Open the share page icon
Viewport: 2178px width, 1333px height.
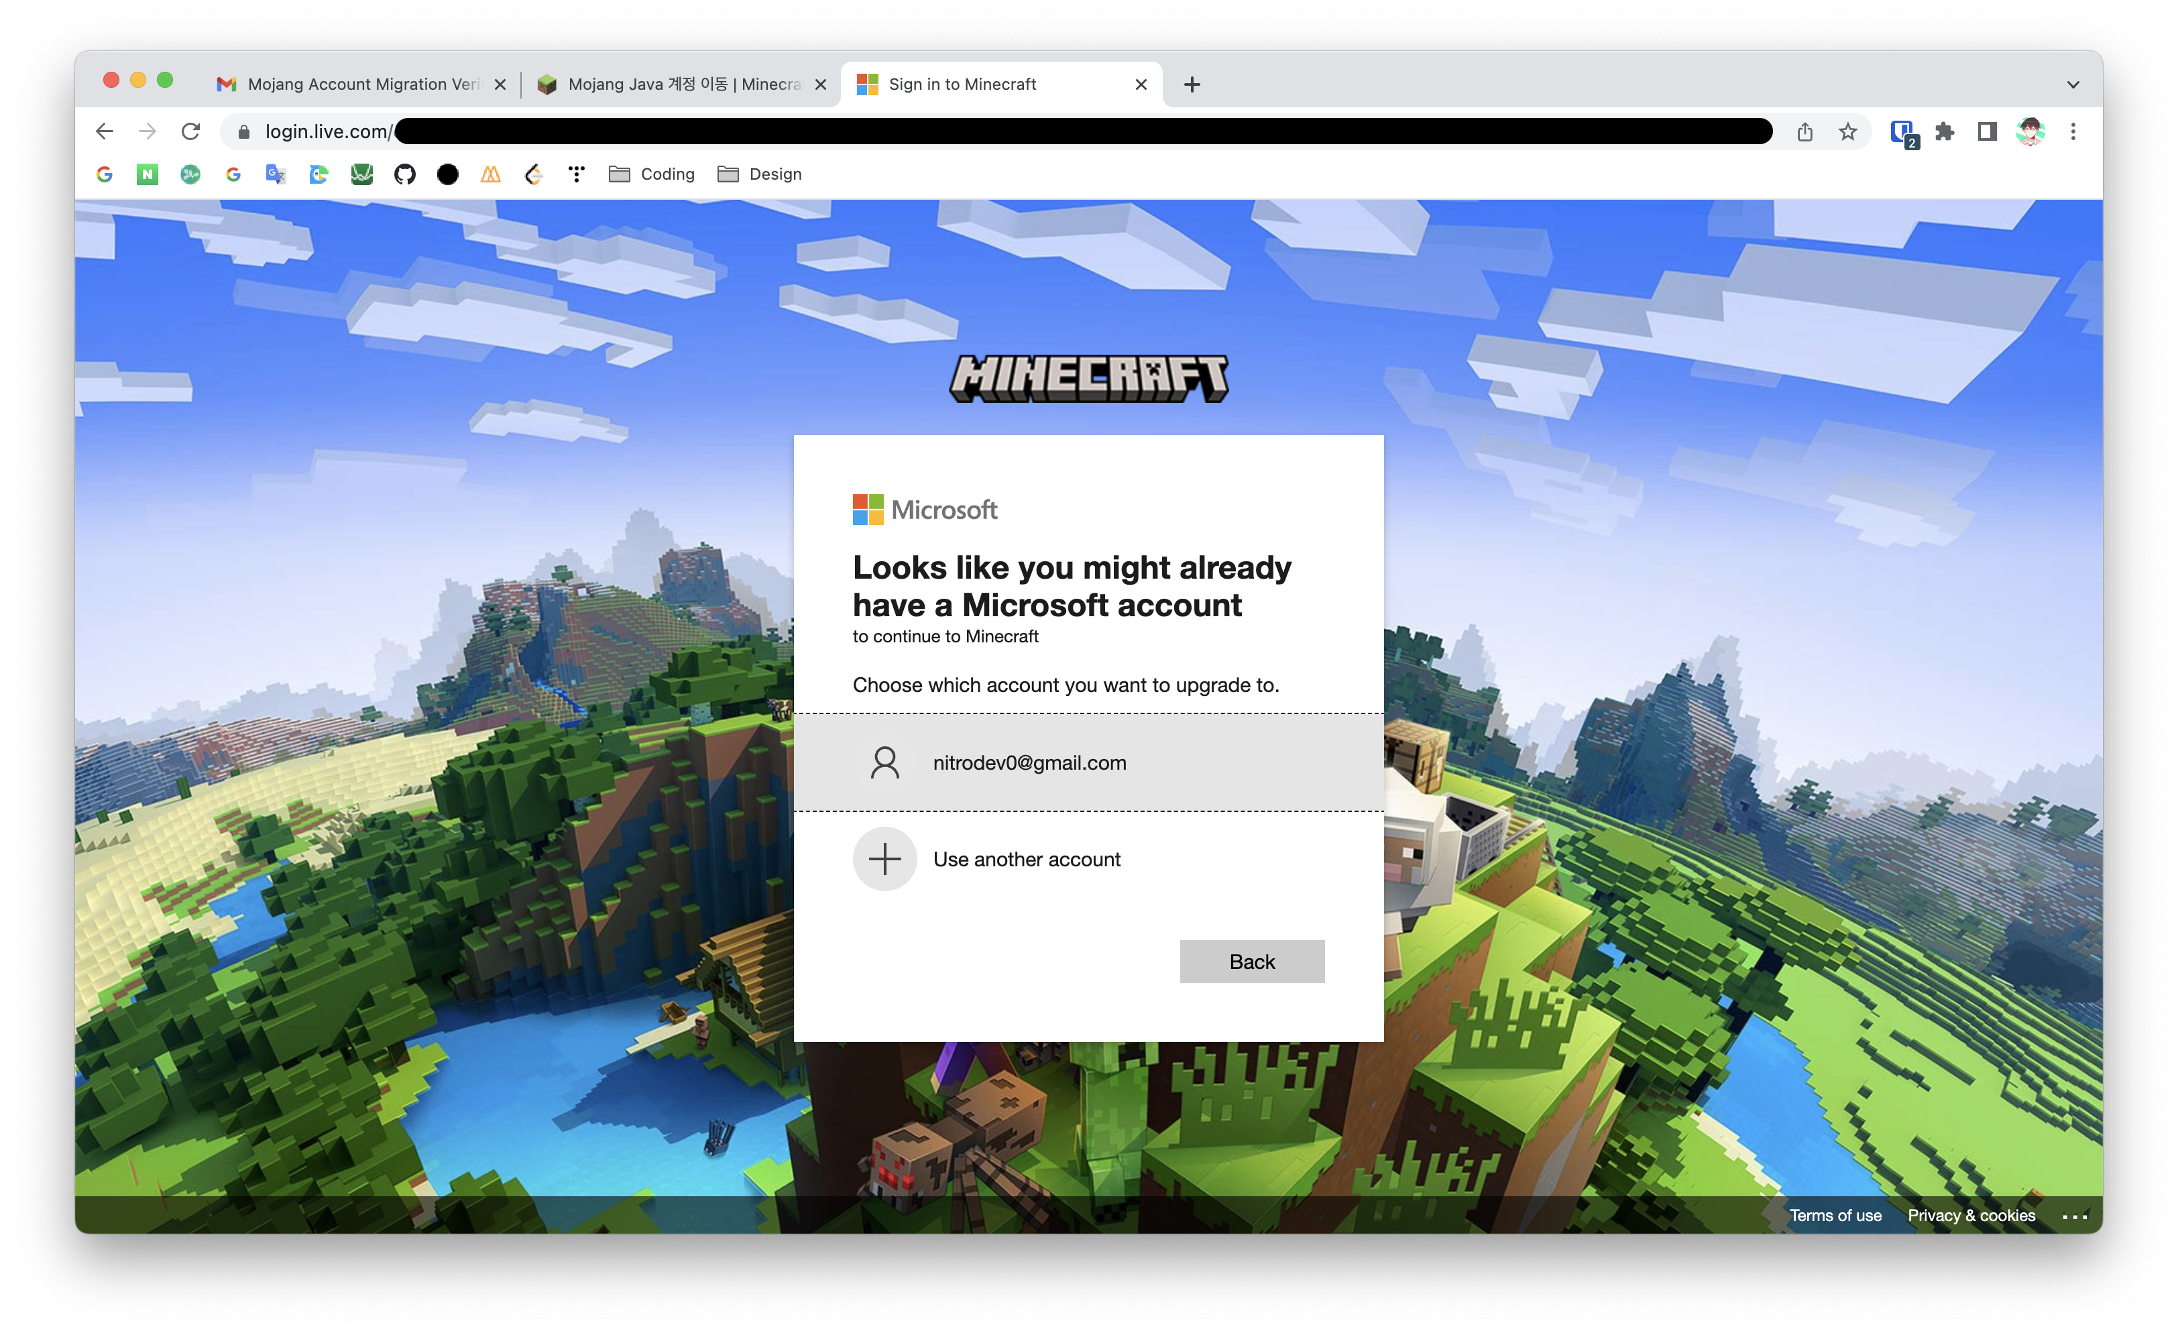pyautogui.click(x=1804, y=131)
